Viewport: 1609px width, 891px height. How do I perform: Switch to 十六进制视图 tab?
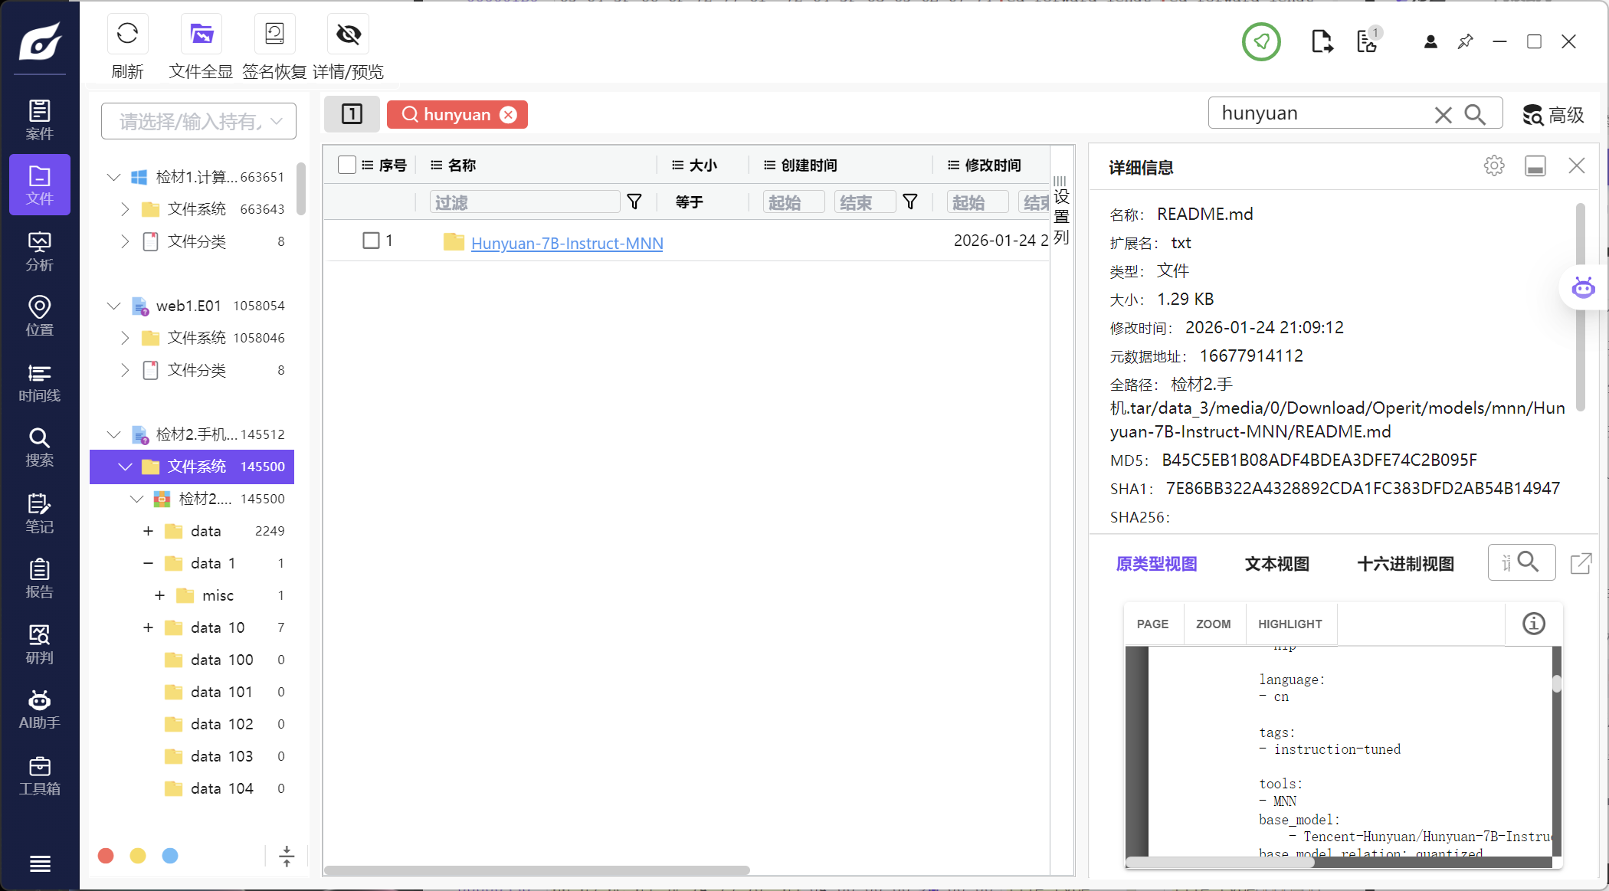1405,564
